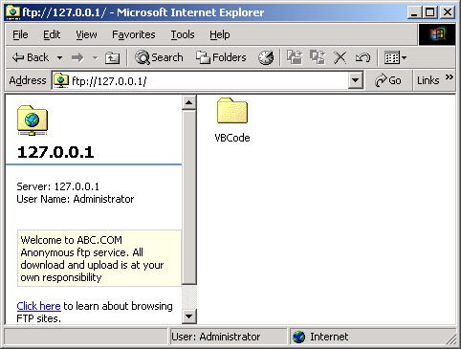Click the Forward arrow button
Viewport: 461px width, 349px height.
point(77,58)
